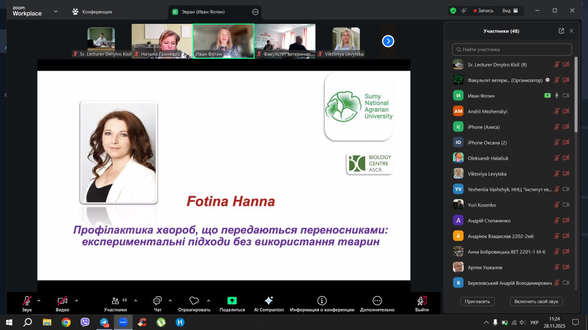Open the Вид view layout menu
Image resolution: width=588 pixels, height=330 pixels.
click(509, 11)
